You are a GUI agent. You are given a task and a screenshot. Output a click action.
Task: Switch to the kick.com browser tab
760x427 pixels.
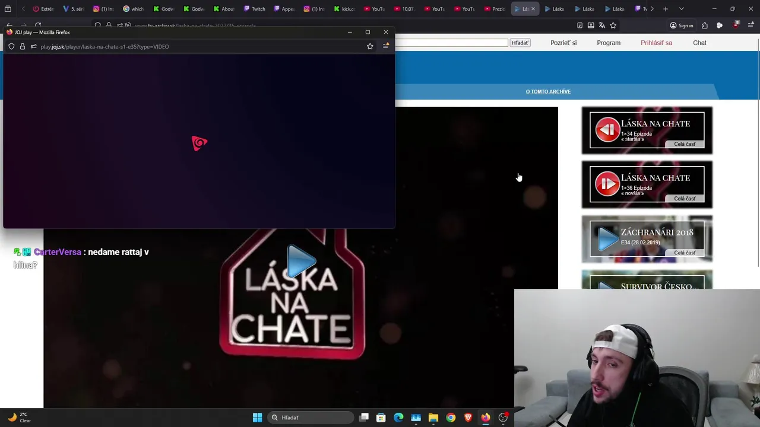tap(344, 9)
